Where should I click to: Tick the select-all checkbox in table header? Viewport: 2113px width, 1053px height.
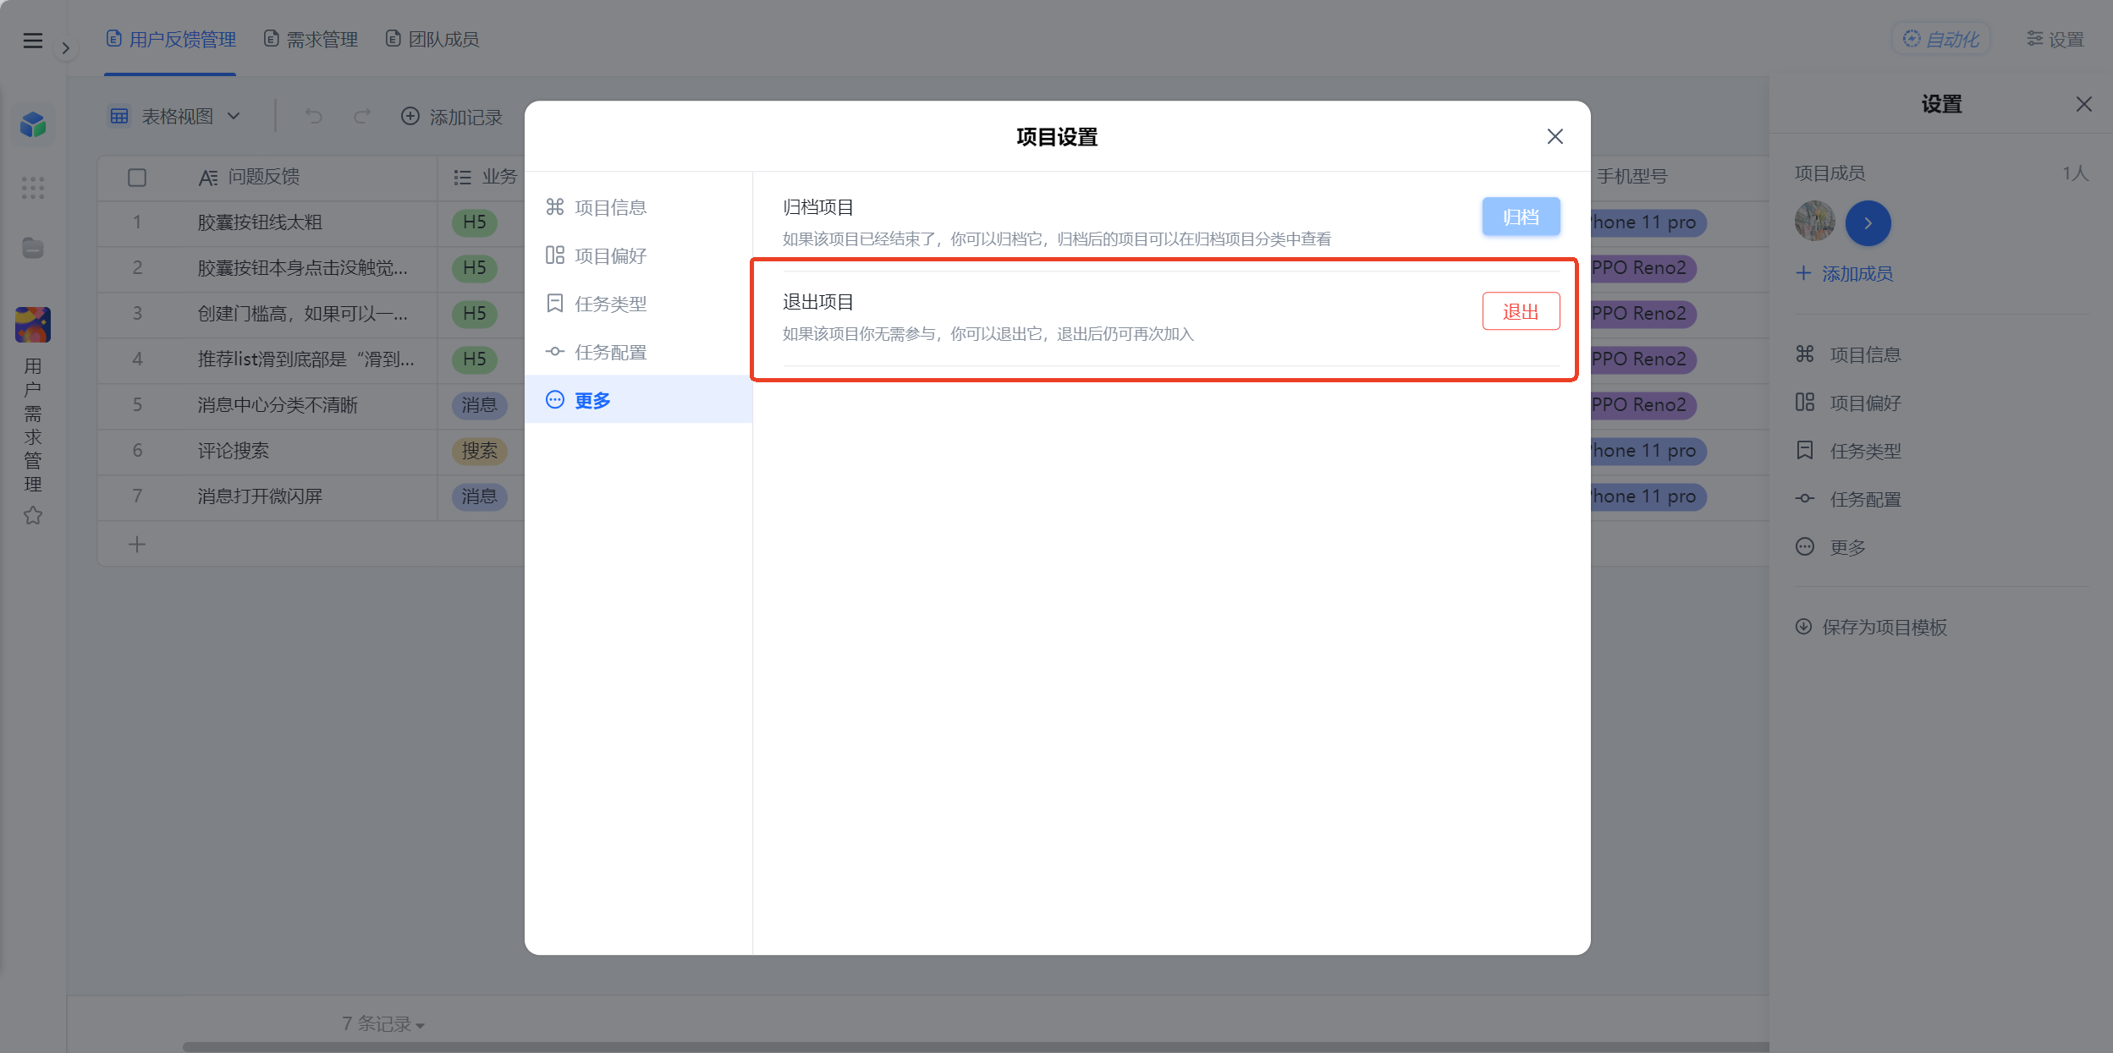[x=137, y=178]
